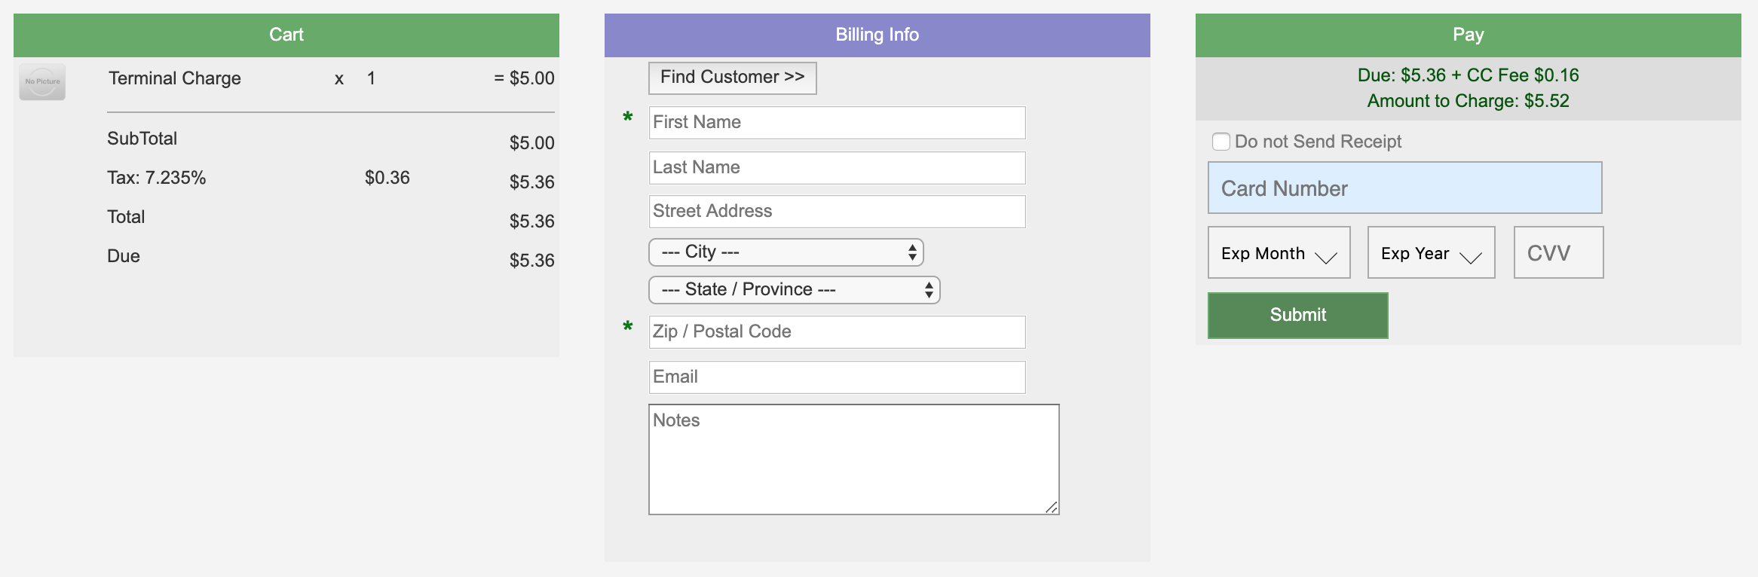The image size is (1758, 577).
Task: Submit the payment
Action: tap(1297, 315)
